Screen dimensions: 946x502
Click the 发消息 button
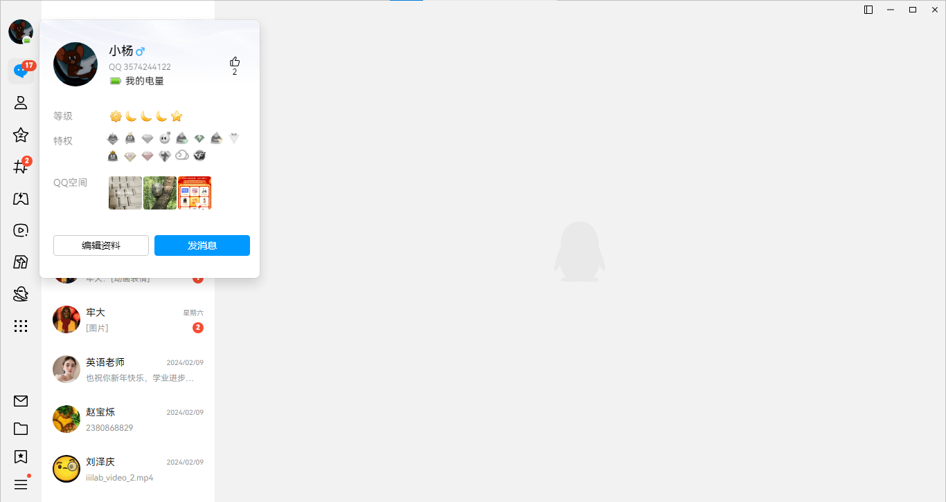[202, 245]
